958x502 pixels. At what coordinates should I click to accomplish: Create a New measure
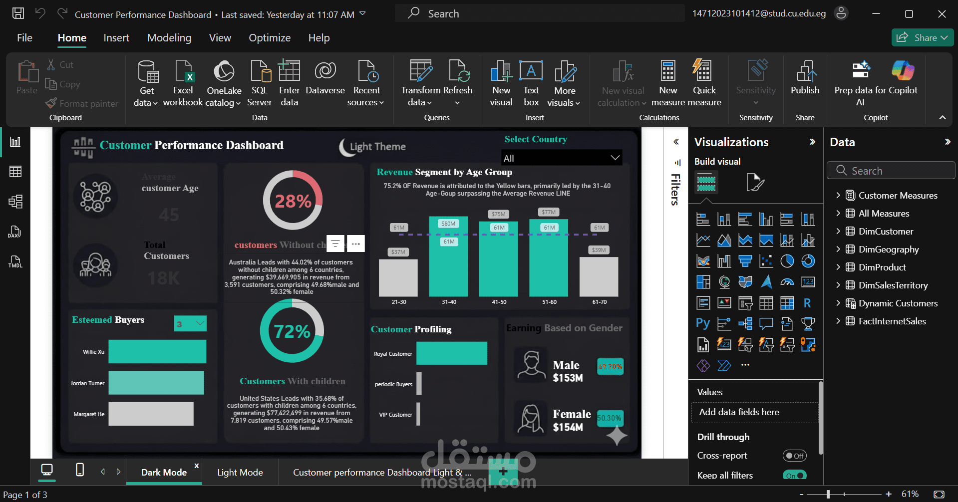pos(668,83)
